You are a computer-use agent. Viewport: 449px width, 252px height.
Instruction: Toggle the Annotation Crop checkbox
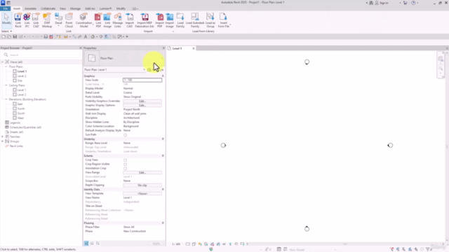125,168
